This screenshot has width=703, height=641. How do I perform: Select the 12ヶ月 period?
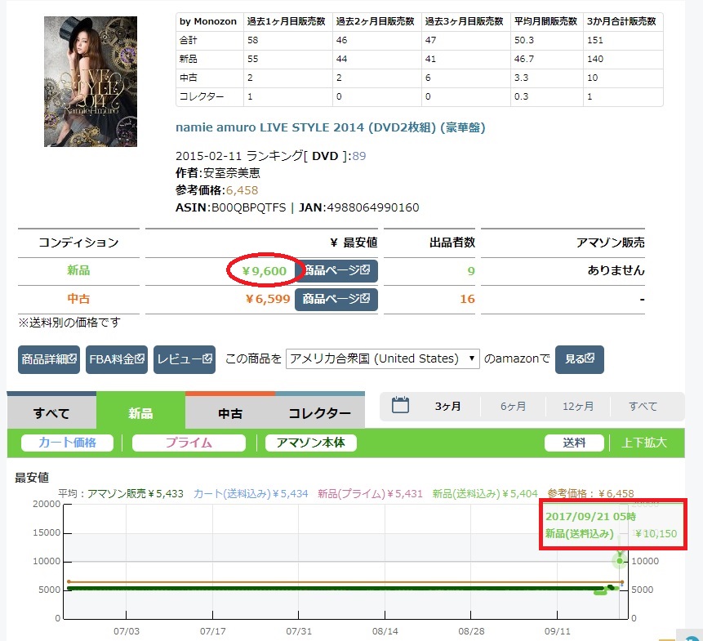pyautogui.click(x=578, y=406)
